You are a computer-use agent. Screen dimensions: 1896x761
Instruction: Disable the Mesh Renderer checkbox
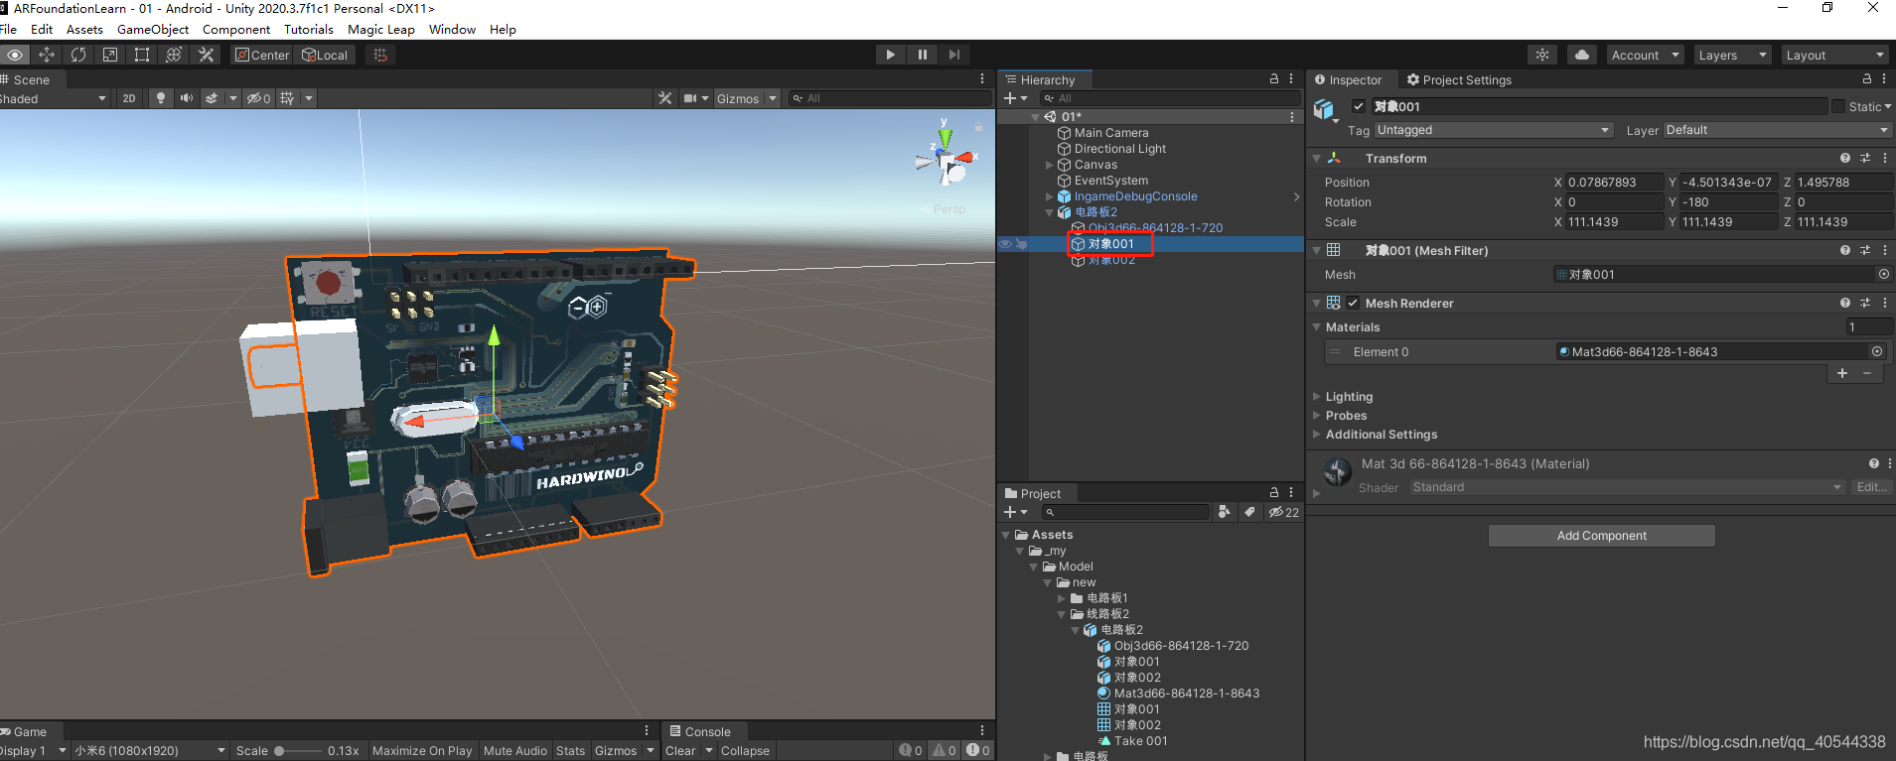click(1353, 303)
